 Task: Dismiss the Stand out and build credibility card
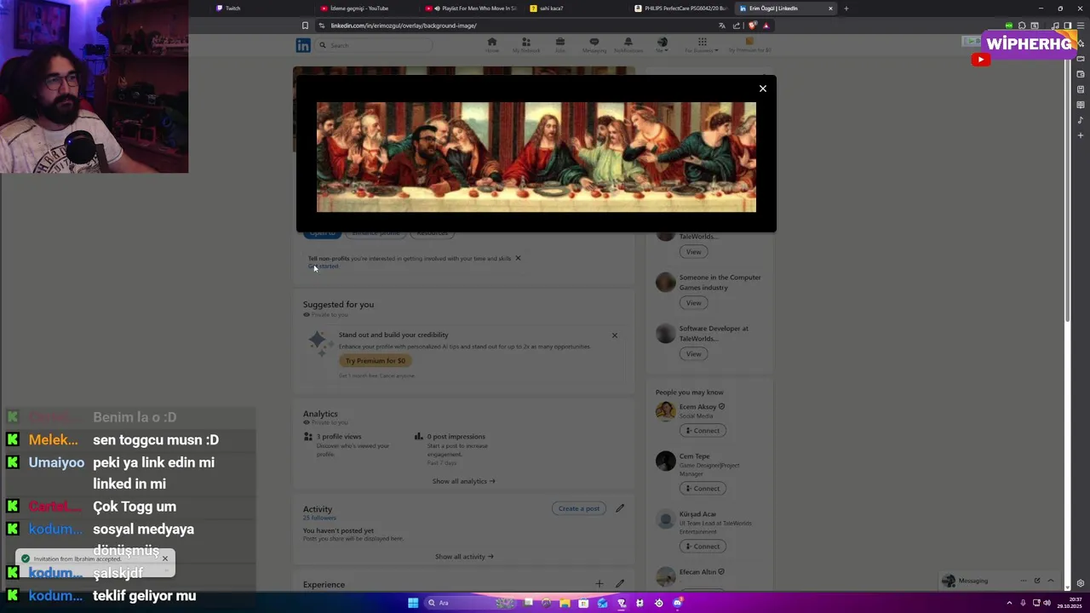(x=614, y=335)
